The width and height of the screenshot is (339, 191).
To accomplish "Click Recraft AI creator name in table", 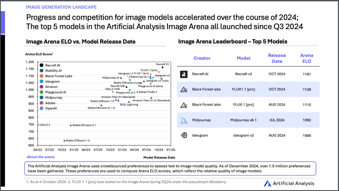I will pos(200,74).
